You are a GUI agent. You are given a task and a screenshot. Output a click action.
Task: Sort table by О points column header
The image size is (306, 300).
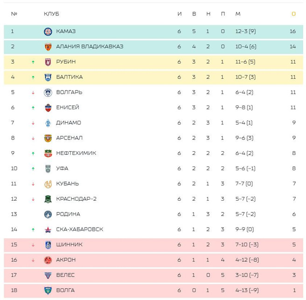coord(293,14)
